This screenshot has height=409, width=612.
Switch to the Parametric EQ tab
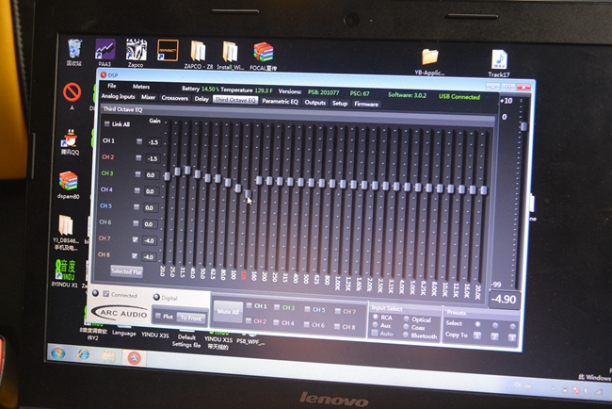tap(280, 100)
